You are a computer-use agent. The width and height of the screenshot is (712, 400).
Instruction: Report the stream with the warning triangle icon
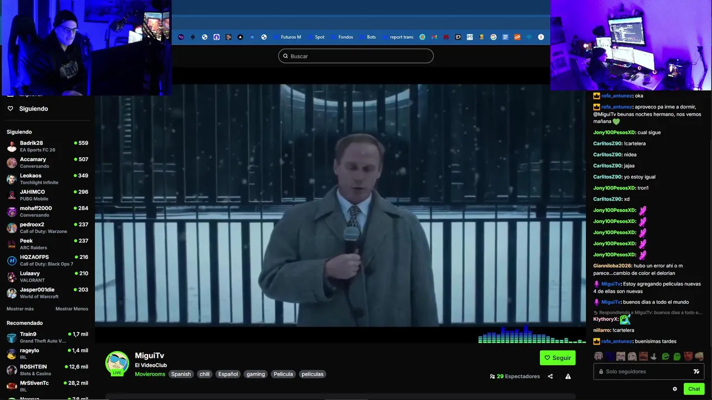point(568,376)
